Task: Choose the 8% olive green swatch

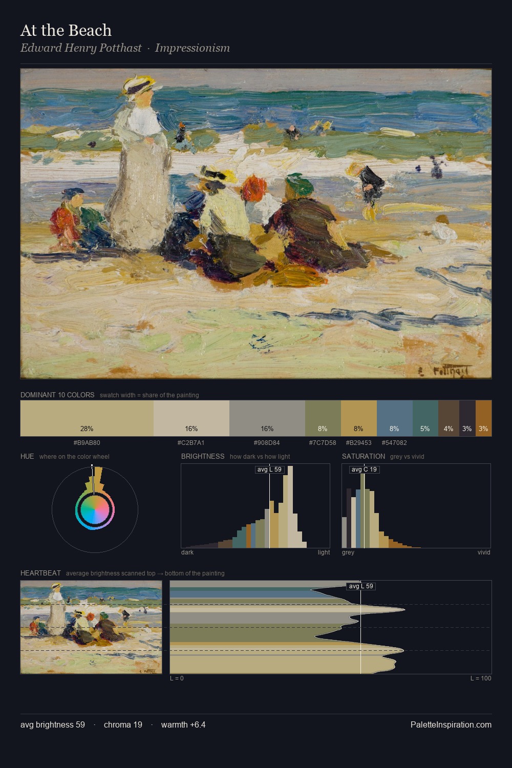Action: (x=323, y=418)
